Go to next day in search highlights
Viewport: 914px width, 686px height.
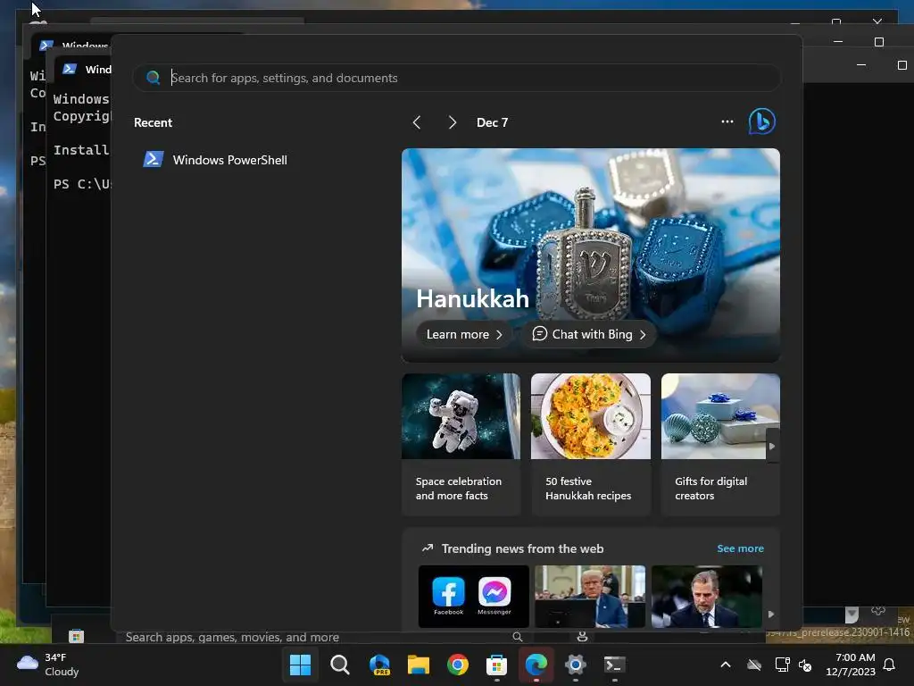click(452, 122)
